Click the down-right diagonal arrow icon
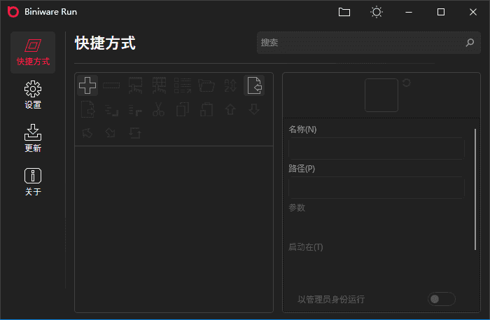This screenshot has width=490, height=320. (111, 133)
